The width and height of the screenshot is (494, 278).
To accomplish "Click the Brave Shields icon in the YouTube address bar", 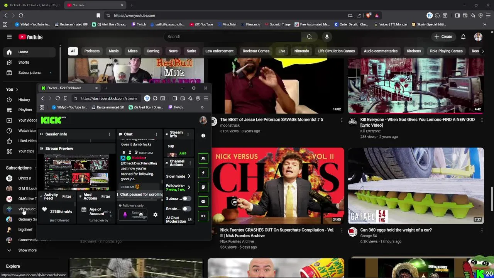I will [369, 15].
